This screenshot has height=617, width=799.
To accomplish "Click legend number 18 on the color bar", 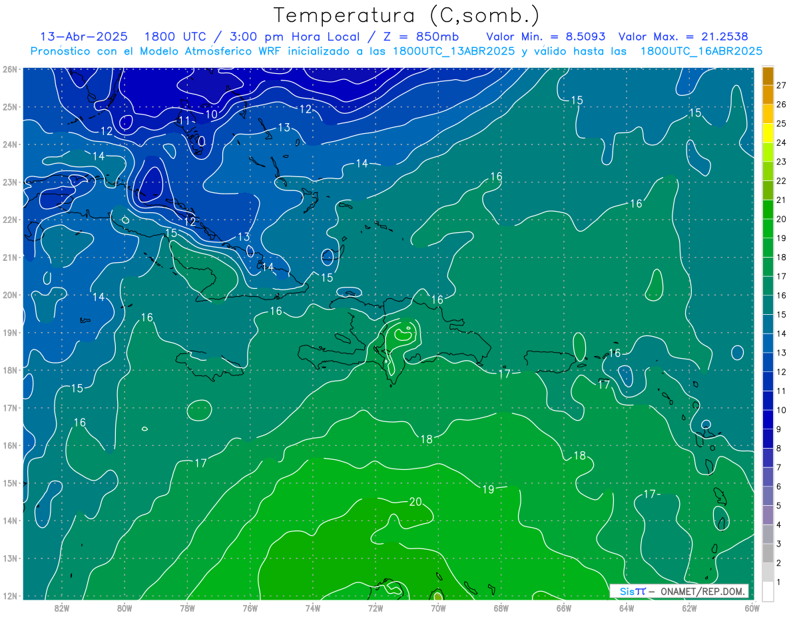I will click(x=781, y=257).
